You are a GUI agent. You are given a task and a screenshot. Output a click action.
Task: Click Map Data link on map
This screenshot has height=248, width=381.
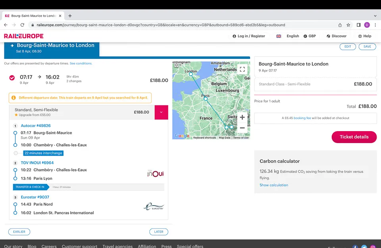225,138
